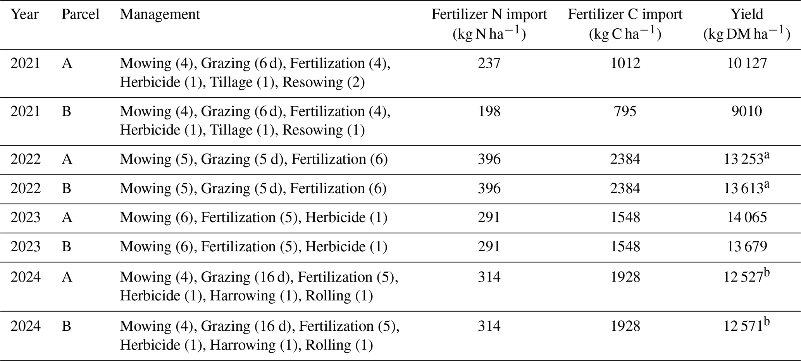Select the yield value 9010

click(x=746, y=112)
